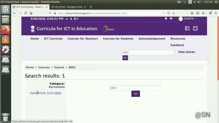Open the Feedback menu item

pos(177,45)
